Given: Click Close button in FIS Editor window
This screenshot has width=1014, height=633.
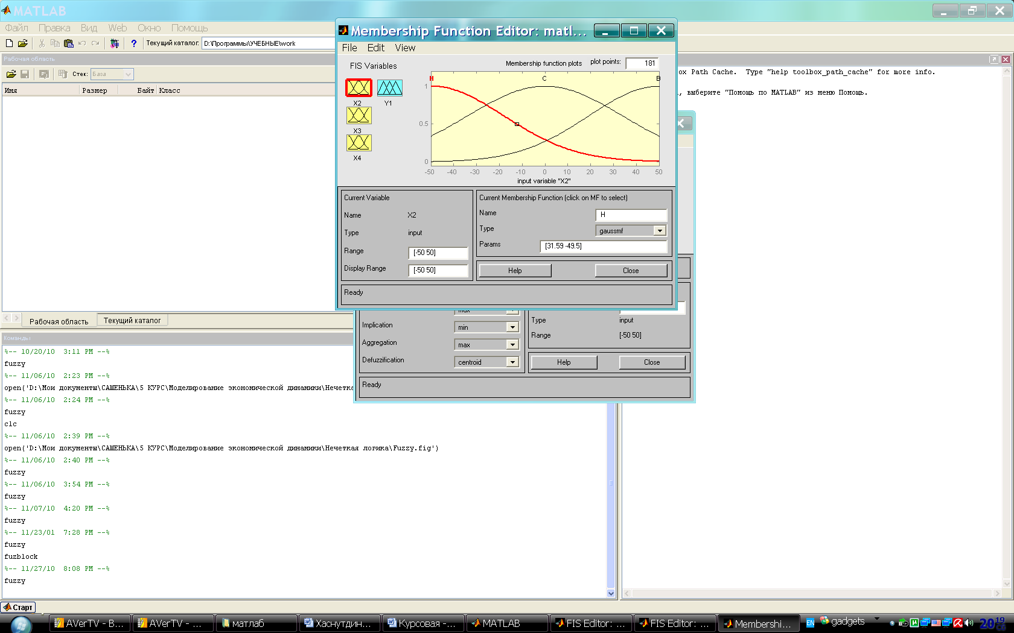Looking at the screenshot, I should pos(652,362).
